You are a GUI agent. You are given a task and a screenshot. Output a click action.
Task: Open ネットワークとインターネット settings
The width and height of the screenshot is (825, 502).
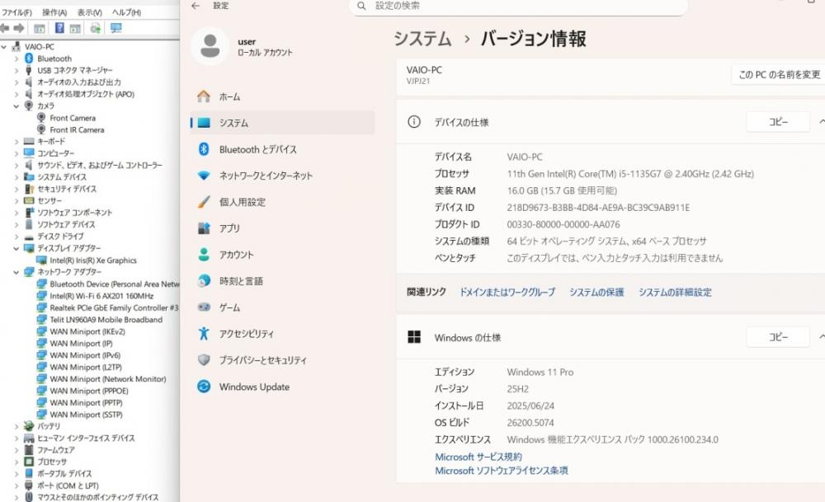(282, 176)
